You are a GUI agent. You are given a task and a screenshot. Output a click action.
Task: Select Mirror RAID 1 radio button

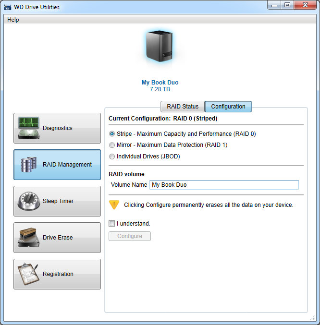[x=112, y=145]
